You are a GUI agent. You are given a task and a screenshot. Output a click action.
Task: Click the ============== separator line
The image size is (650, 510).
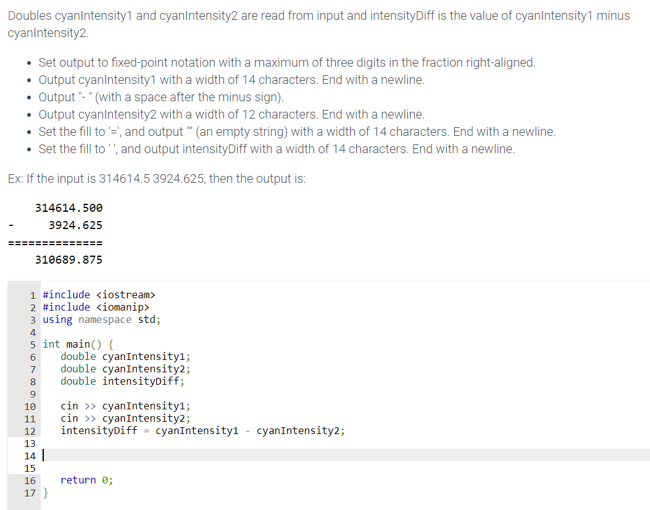54,242
